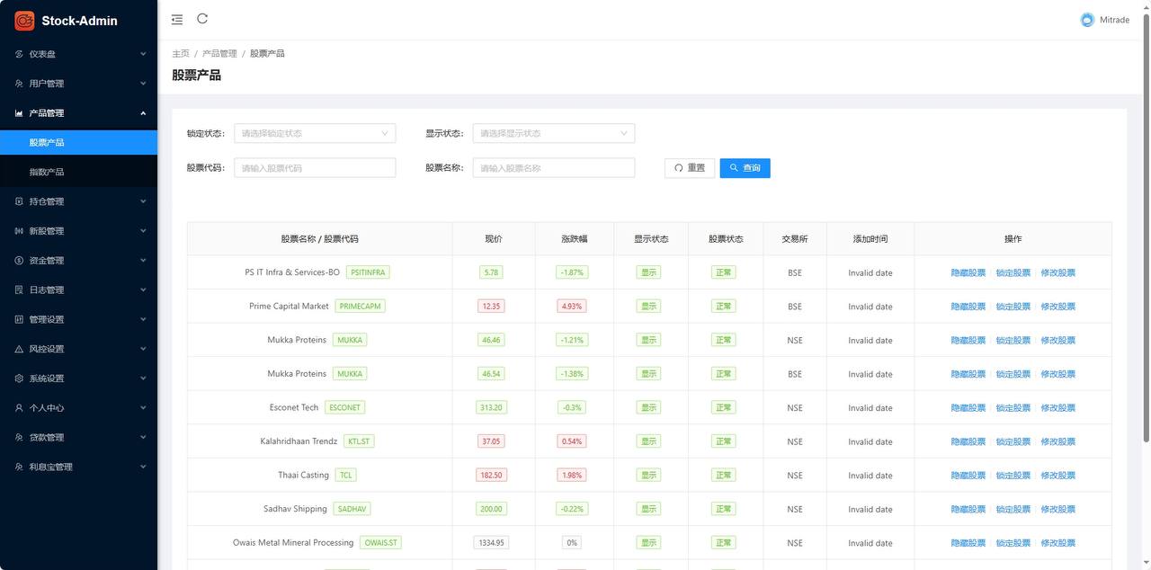Viewport: 1151px width, 570px height.
Task: Click 修改股票 link for Mukka Proteins
Action: click(1058, 340)
